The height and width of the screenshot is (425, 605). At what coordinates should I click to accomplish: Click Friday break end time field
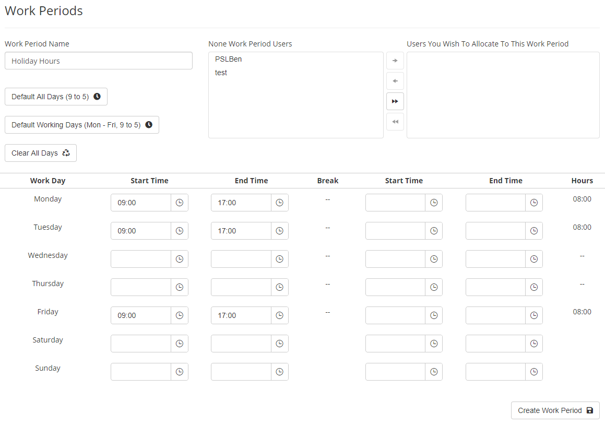496,315
